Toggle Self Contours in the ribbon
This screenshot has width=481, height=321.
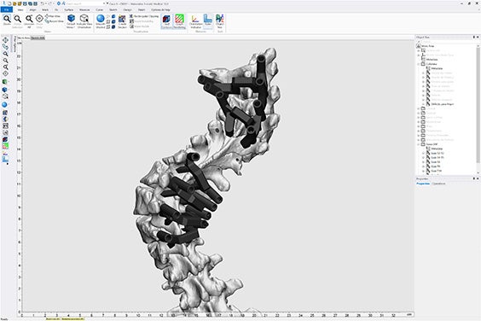166,21
